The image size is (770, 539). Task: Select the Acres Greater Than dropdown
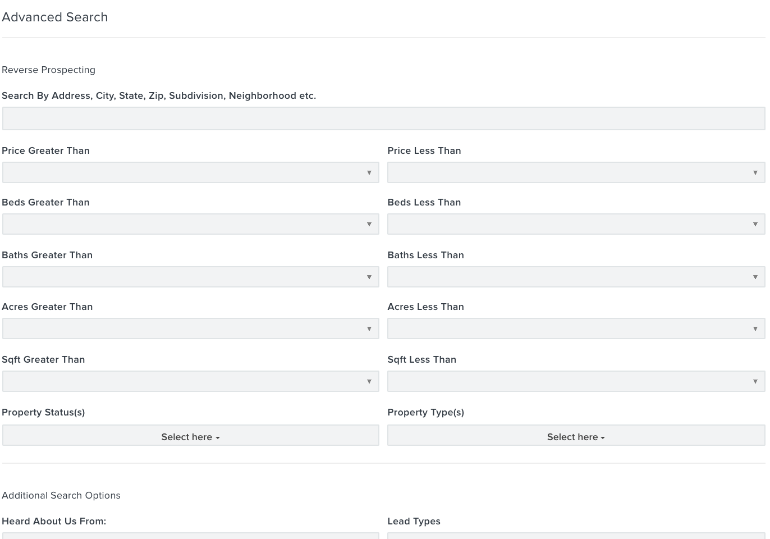click(x=191, y=328)
